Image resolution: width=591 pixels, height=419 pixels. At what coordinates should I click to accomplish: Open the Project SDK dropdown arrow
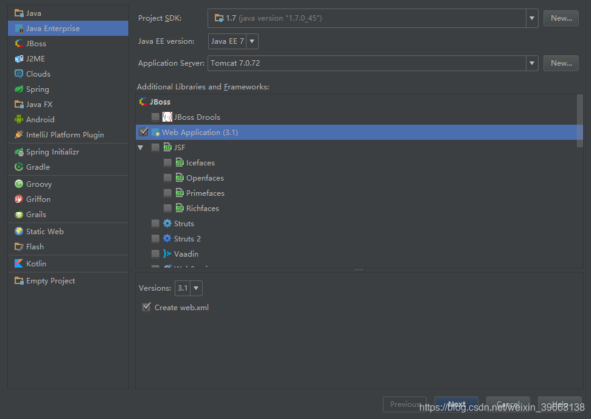click(532, 18)
